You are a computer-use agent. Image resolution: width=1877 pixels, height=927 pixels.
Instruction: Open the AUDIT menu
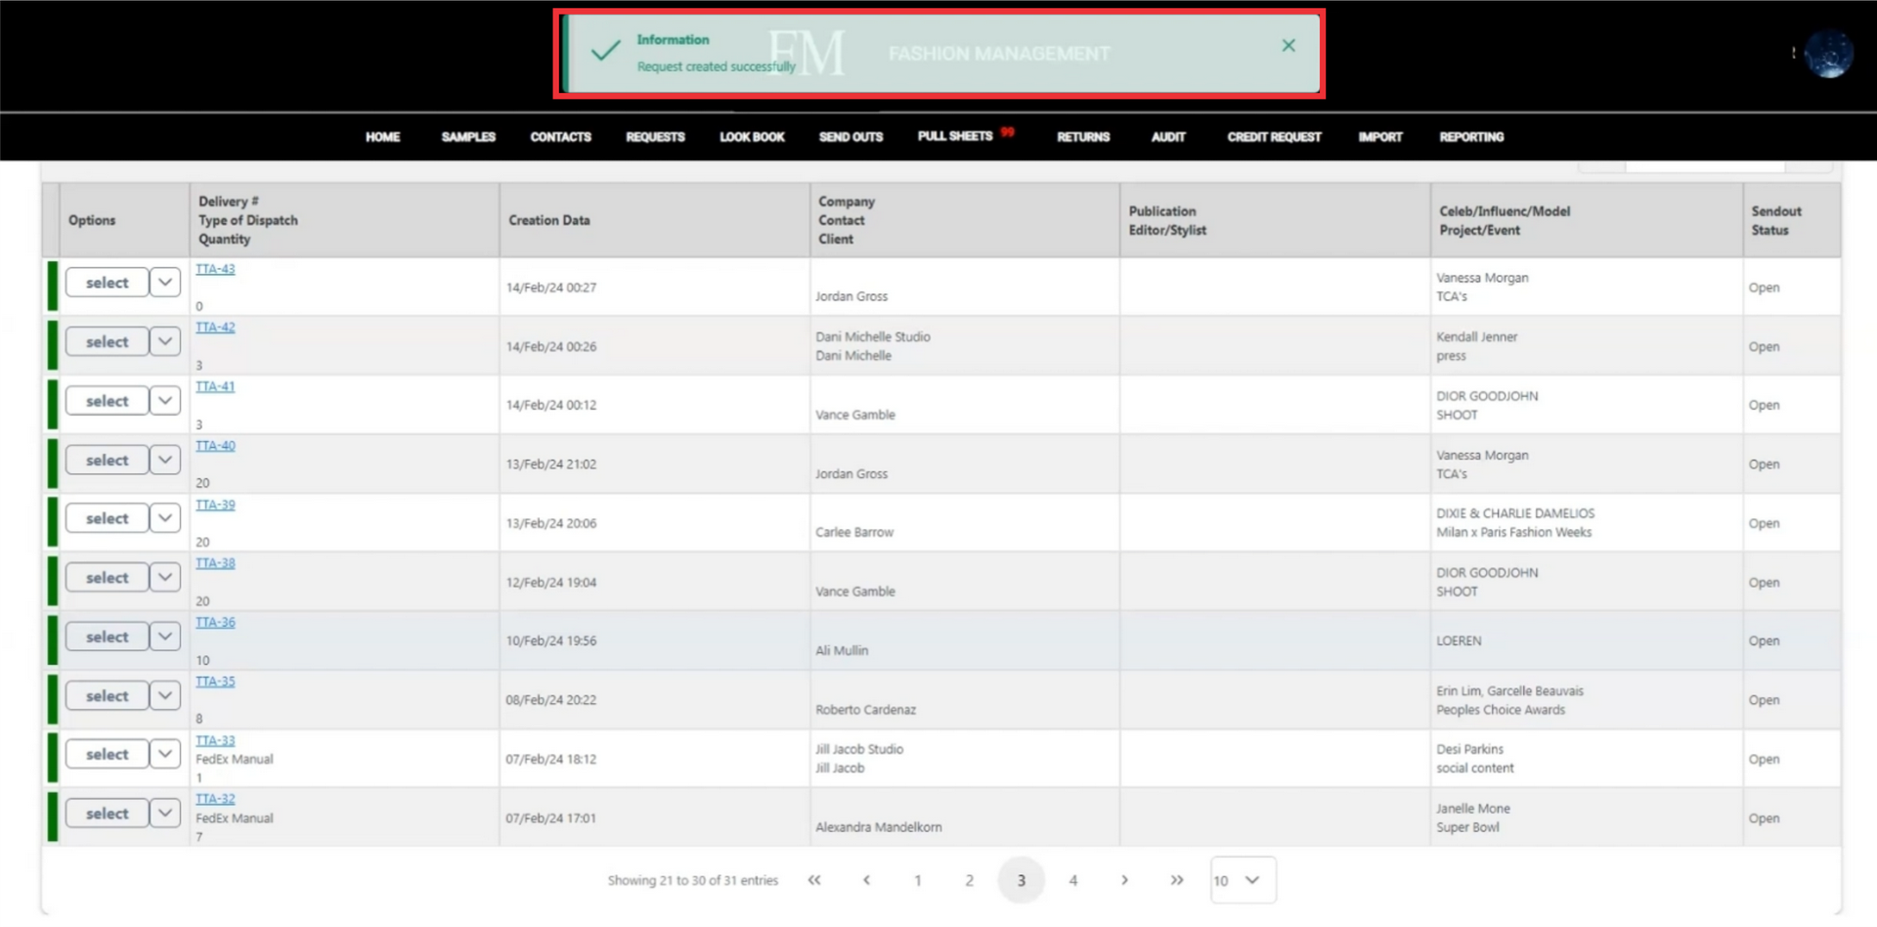point(1168,137)
